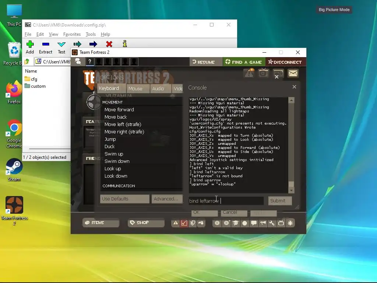
Task: Close the Console panel
Action: [294, 87]
